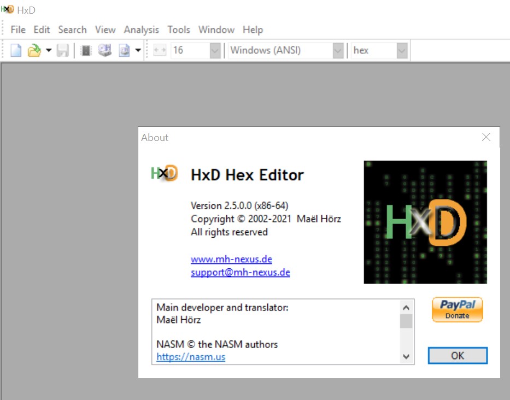Click the Open file folder icon
The image size is (510, 400).
click(x=34, y=51)
